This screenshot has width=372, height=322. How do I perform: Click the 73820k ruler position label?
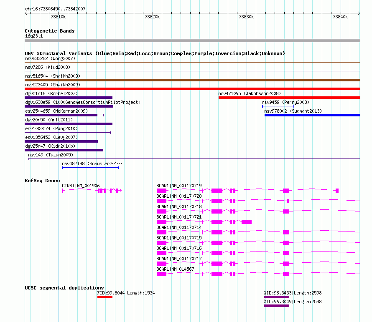152,17
